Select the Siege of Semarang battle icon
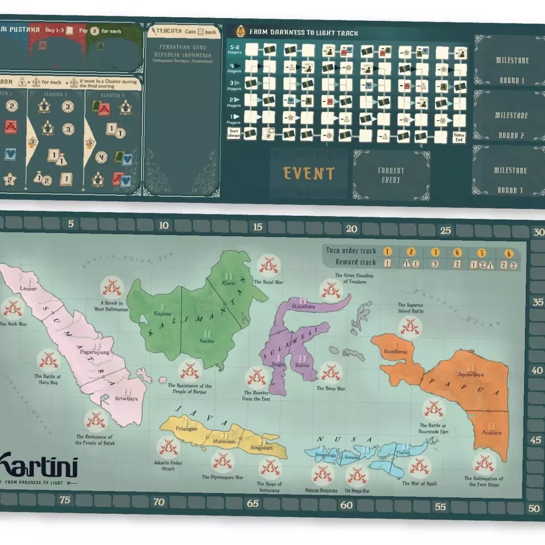The width and height of the screenshot is (545, 545). tap(269, 468)
